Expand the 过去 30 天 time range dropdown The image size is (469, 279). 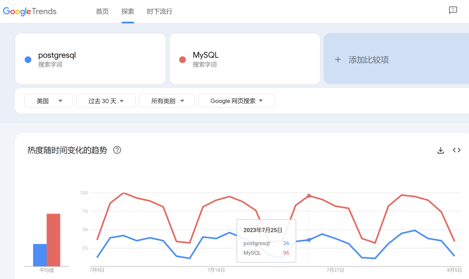[x=106, y=101]
